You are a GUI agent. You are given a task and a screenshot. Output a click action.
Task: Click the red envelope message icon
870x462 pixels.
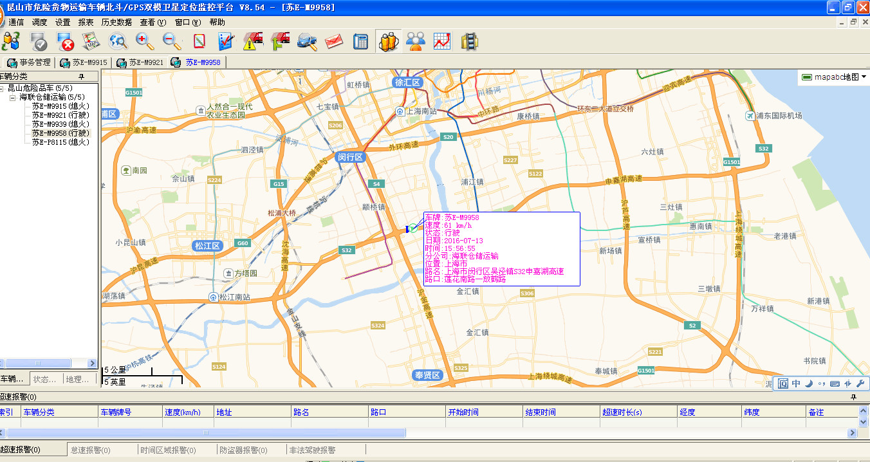333,41
